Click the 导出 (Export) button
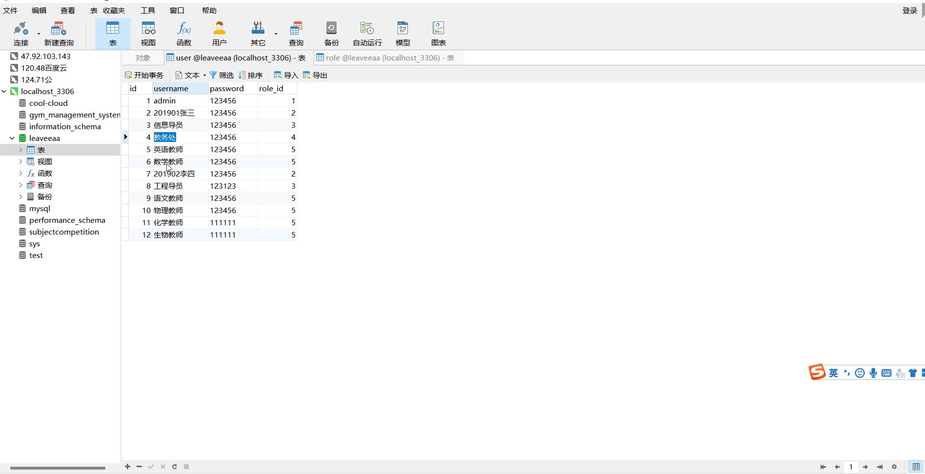Image resolution: width=925 pixels, height=474 pixels. 315,75
